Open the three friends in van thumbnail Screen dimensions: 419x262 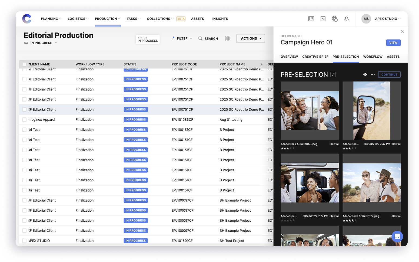(310, 183)
